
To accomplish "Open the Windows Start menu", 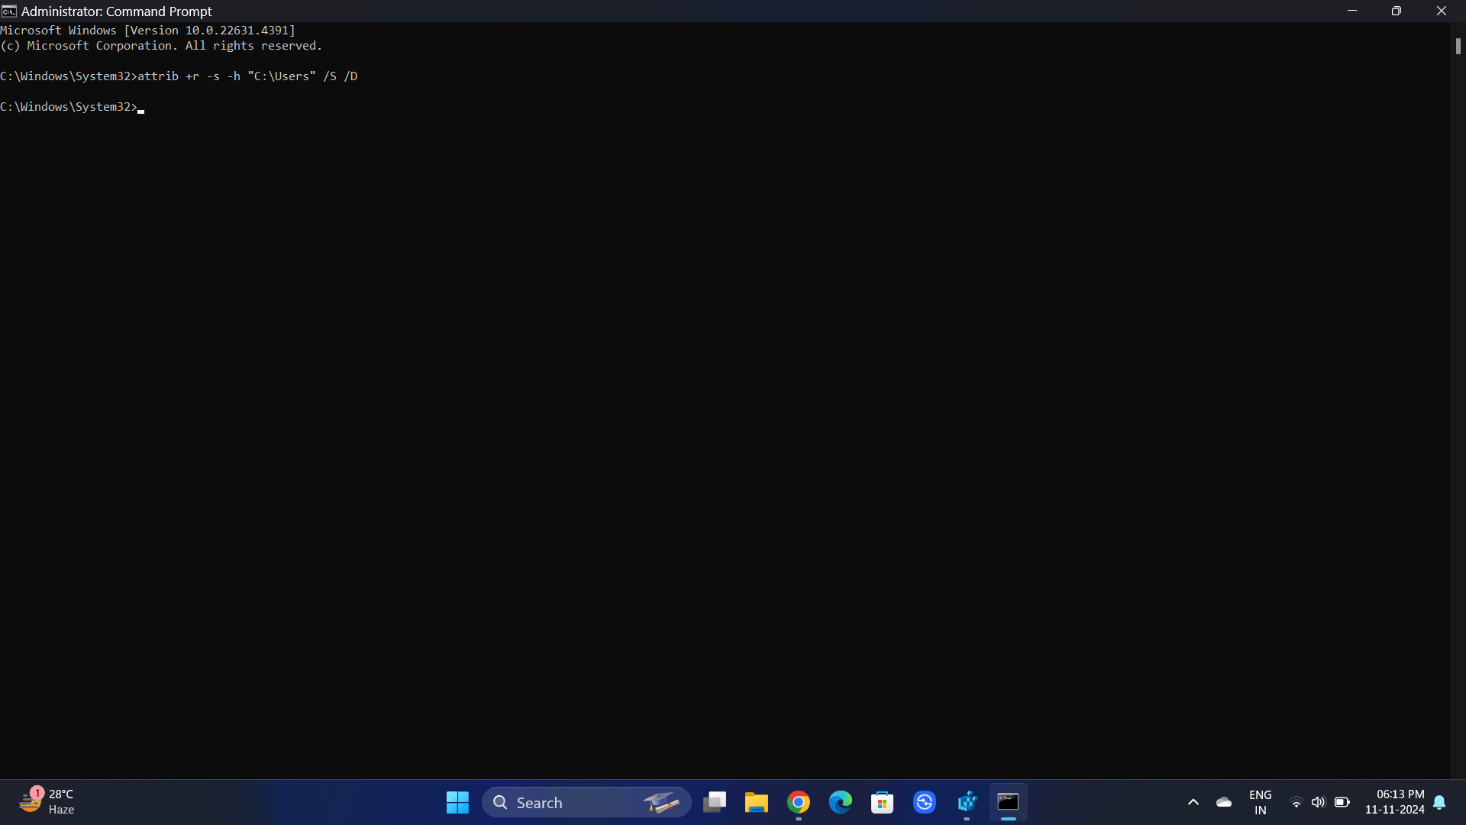I will coord(457,802).
